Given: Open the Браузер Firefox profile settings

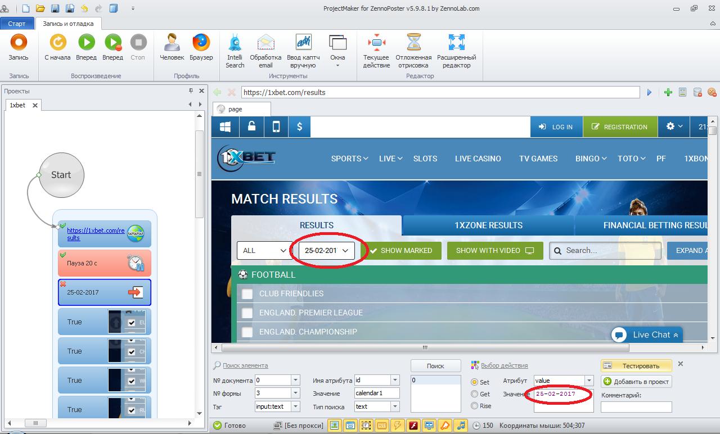Looking at the screenshot, I should coord(201,47).
